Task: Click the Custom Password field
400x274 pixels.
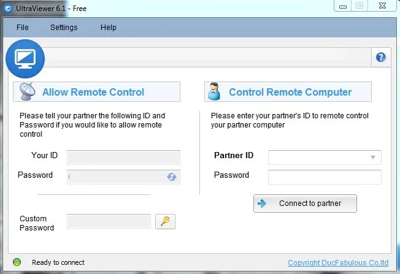Action: (109, 221)
